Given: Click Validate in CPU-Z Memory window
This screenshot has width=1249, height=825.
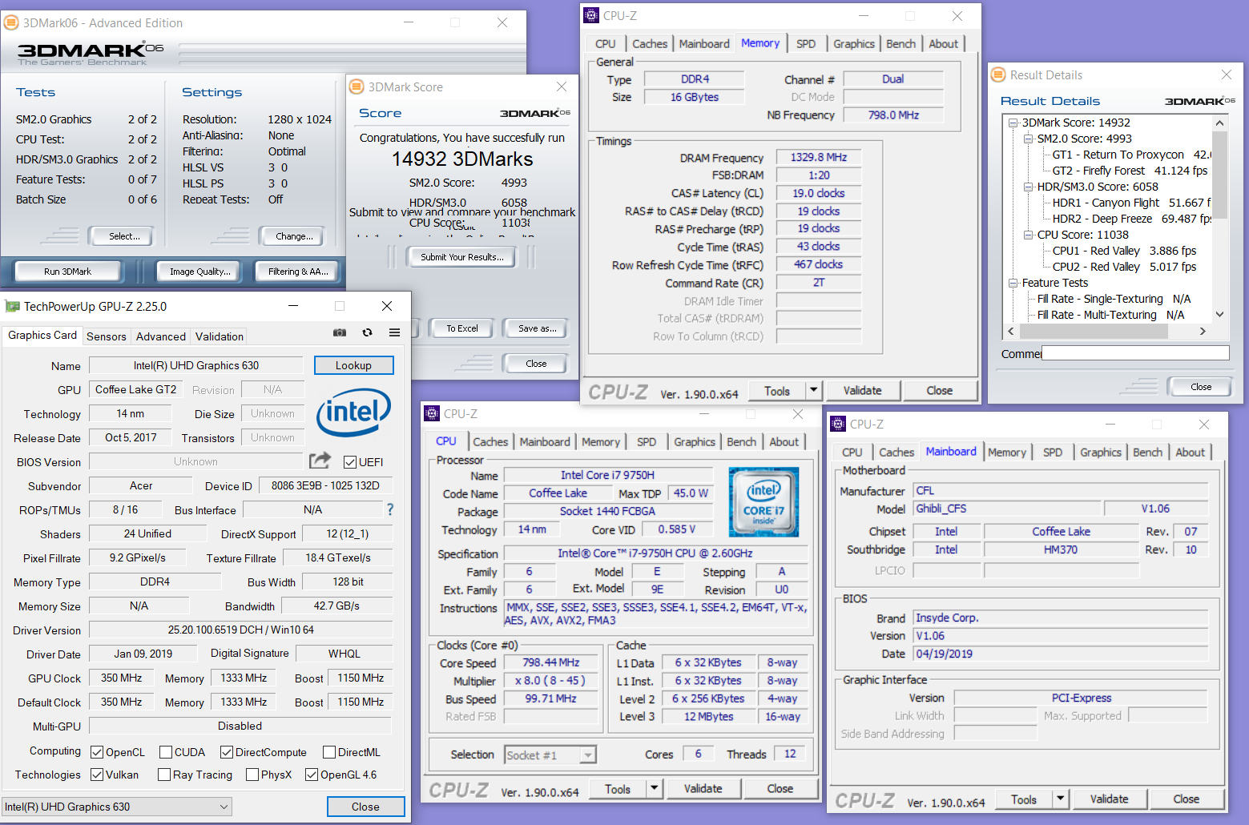Looking at the screenshot, I should (862, 390).
